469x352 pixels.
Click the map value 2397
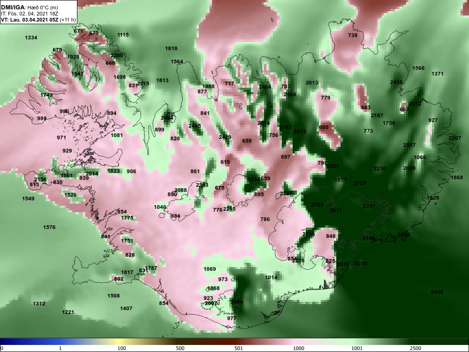click(369, 206)
